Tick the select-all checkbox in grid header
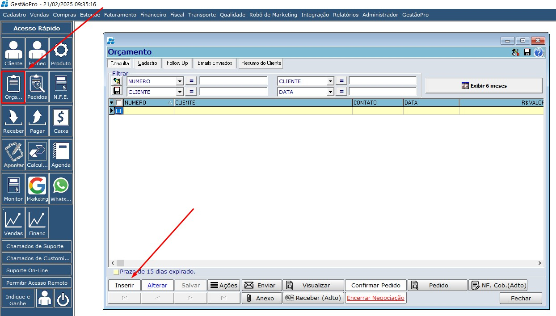Viewport: 556px width, 316px height. [x=119, y=103]
